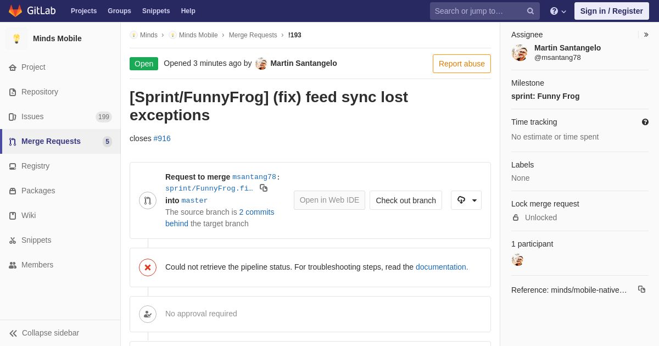
Task: Open the Projects menu in top bar
Action: 83,11
